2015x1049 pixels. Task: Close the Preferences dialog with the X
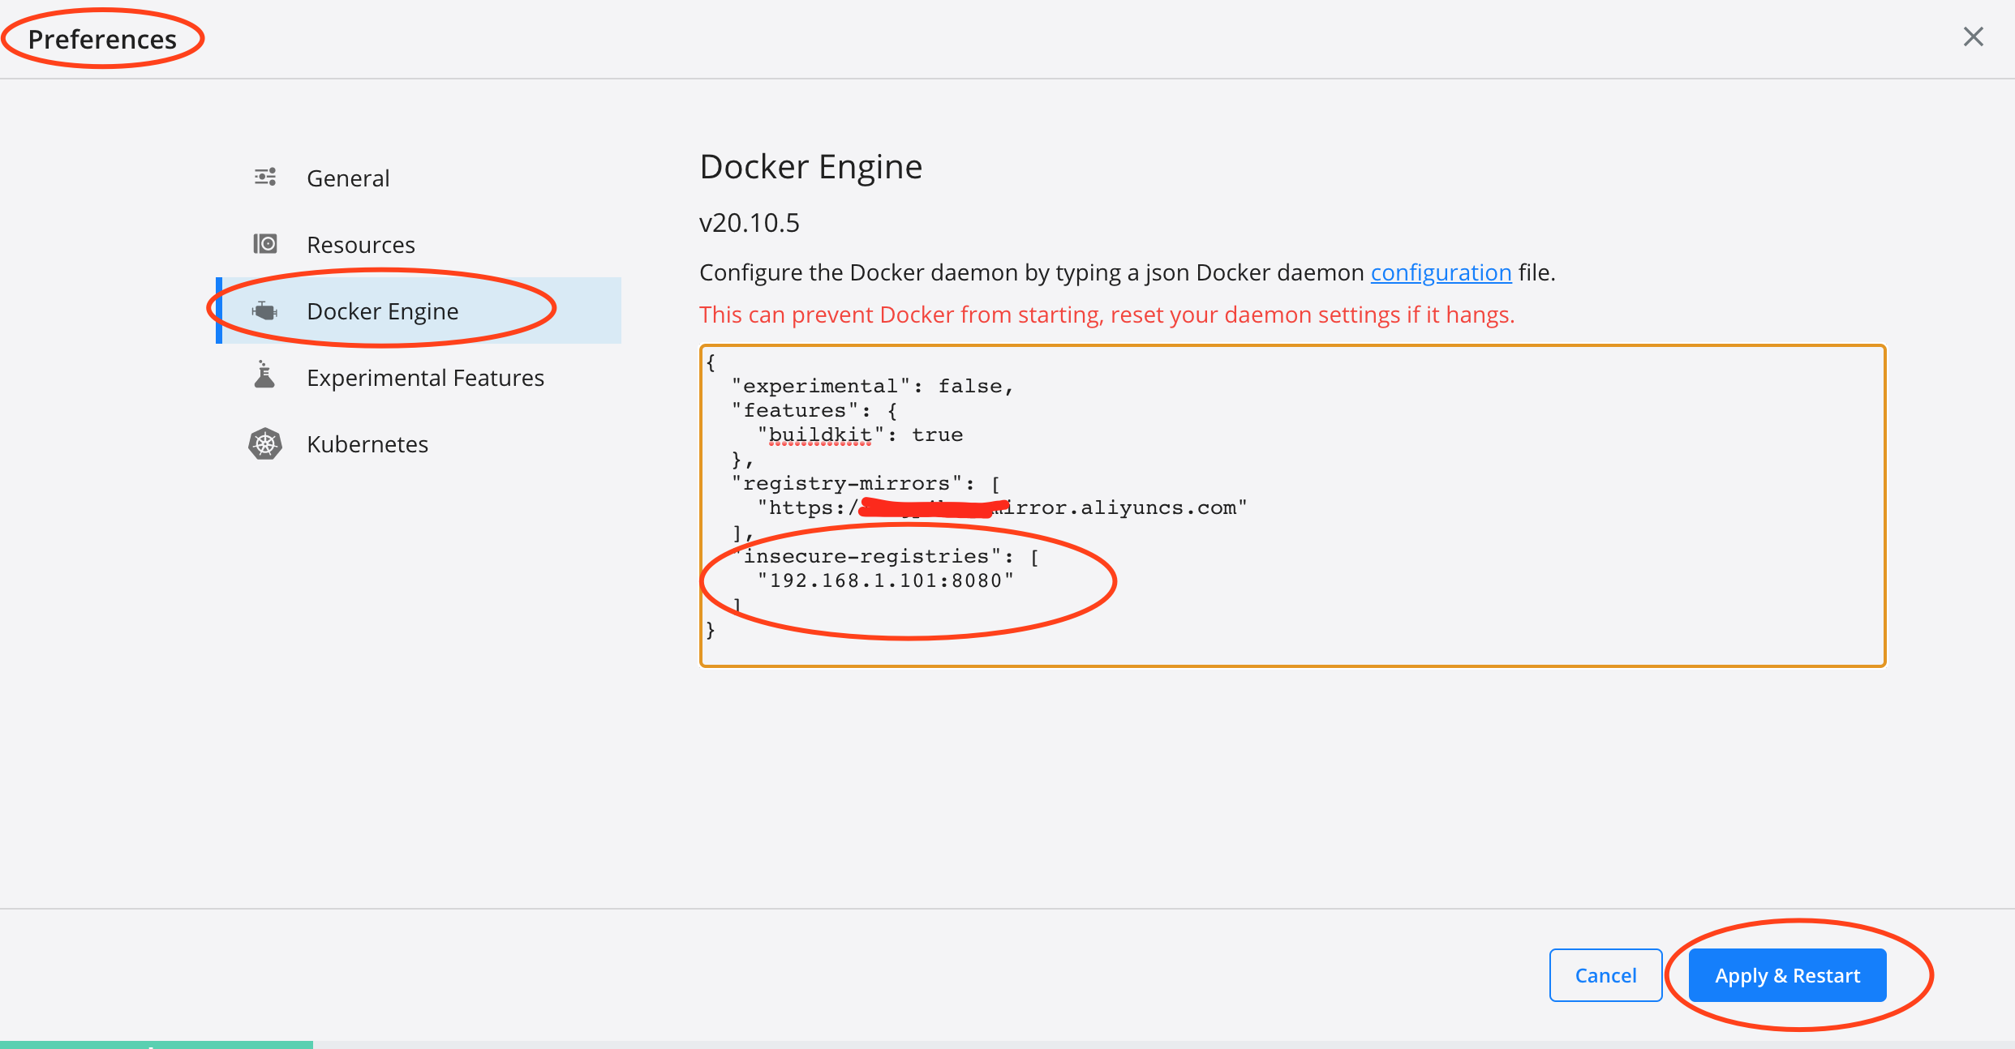[1973, 36]
